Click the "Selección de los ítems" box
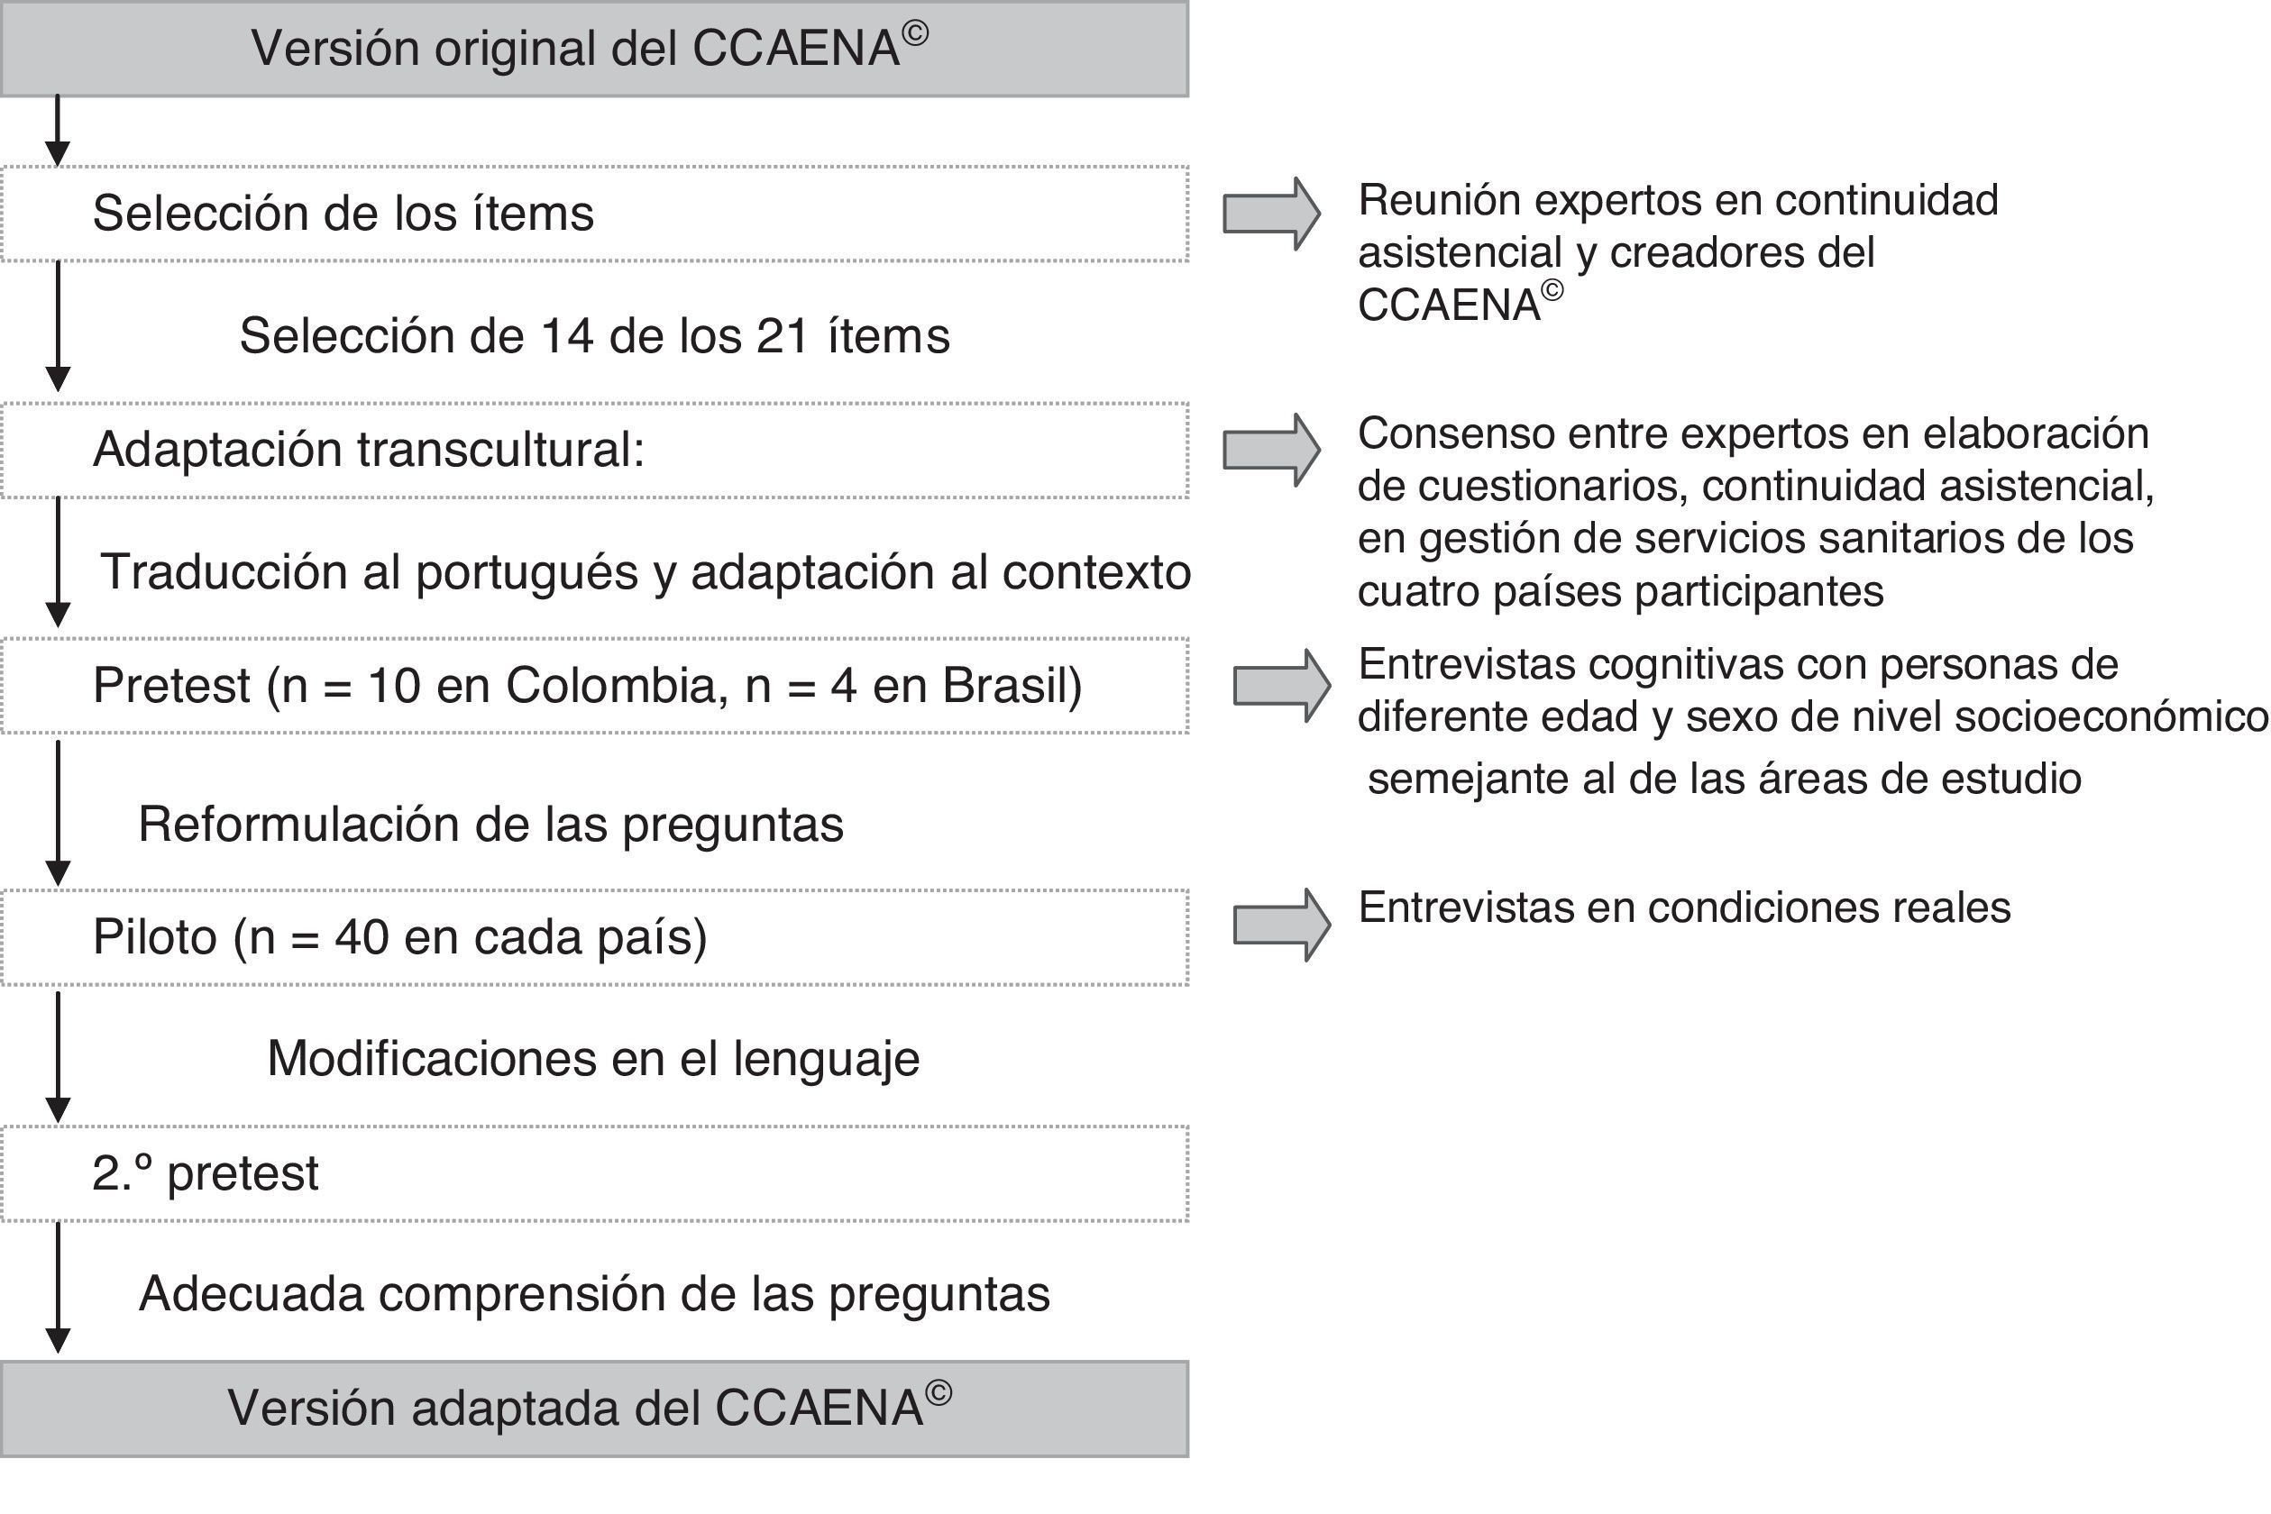The width and height of the screenshot is (2271, 1514). pos(594,214)
